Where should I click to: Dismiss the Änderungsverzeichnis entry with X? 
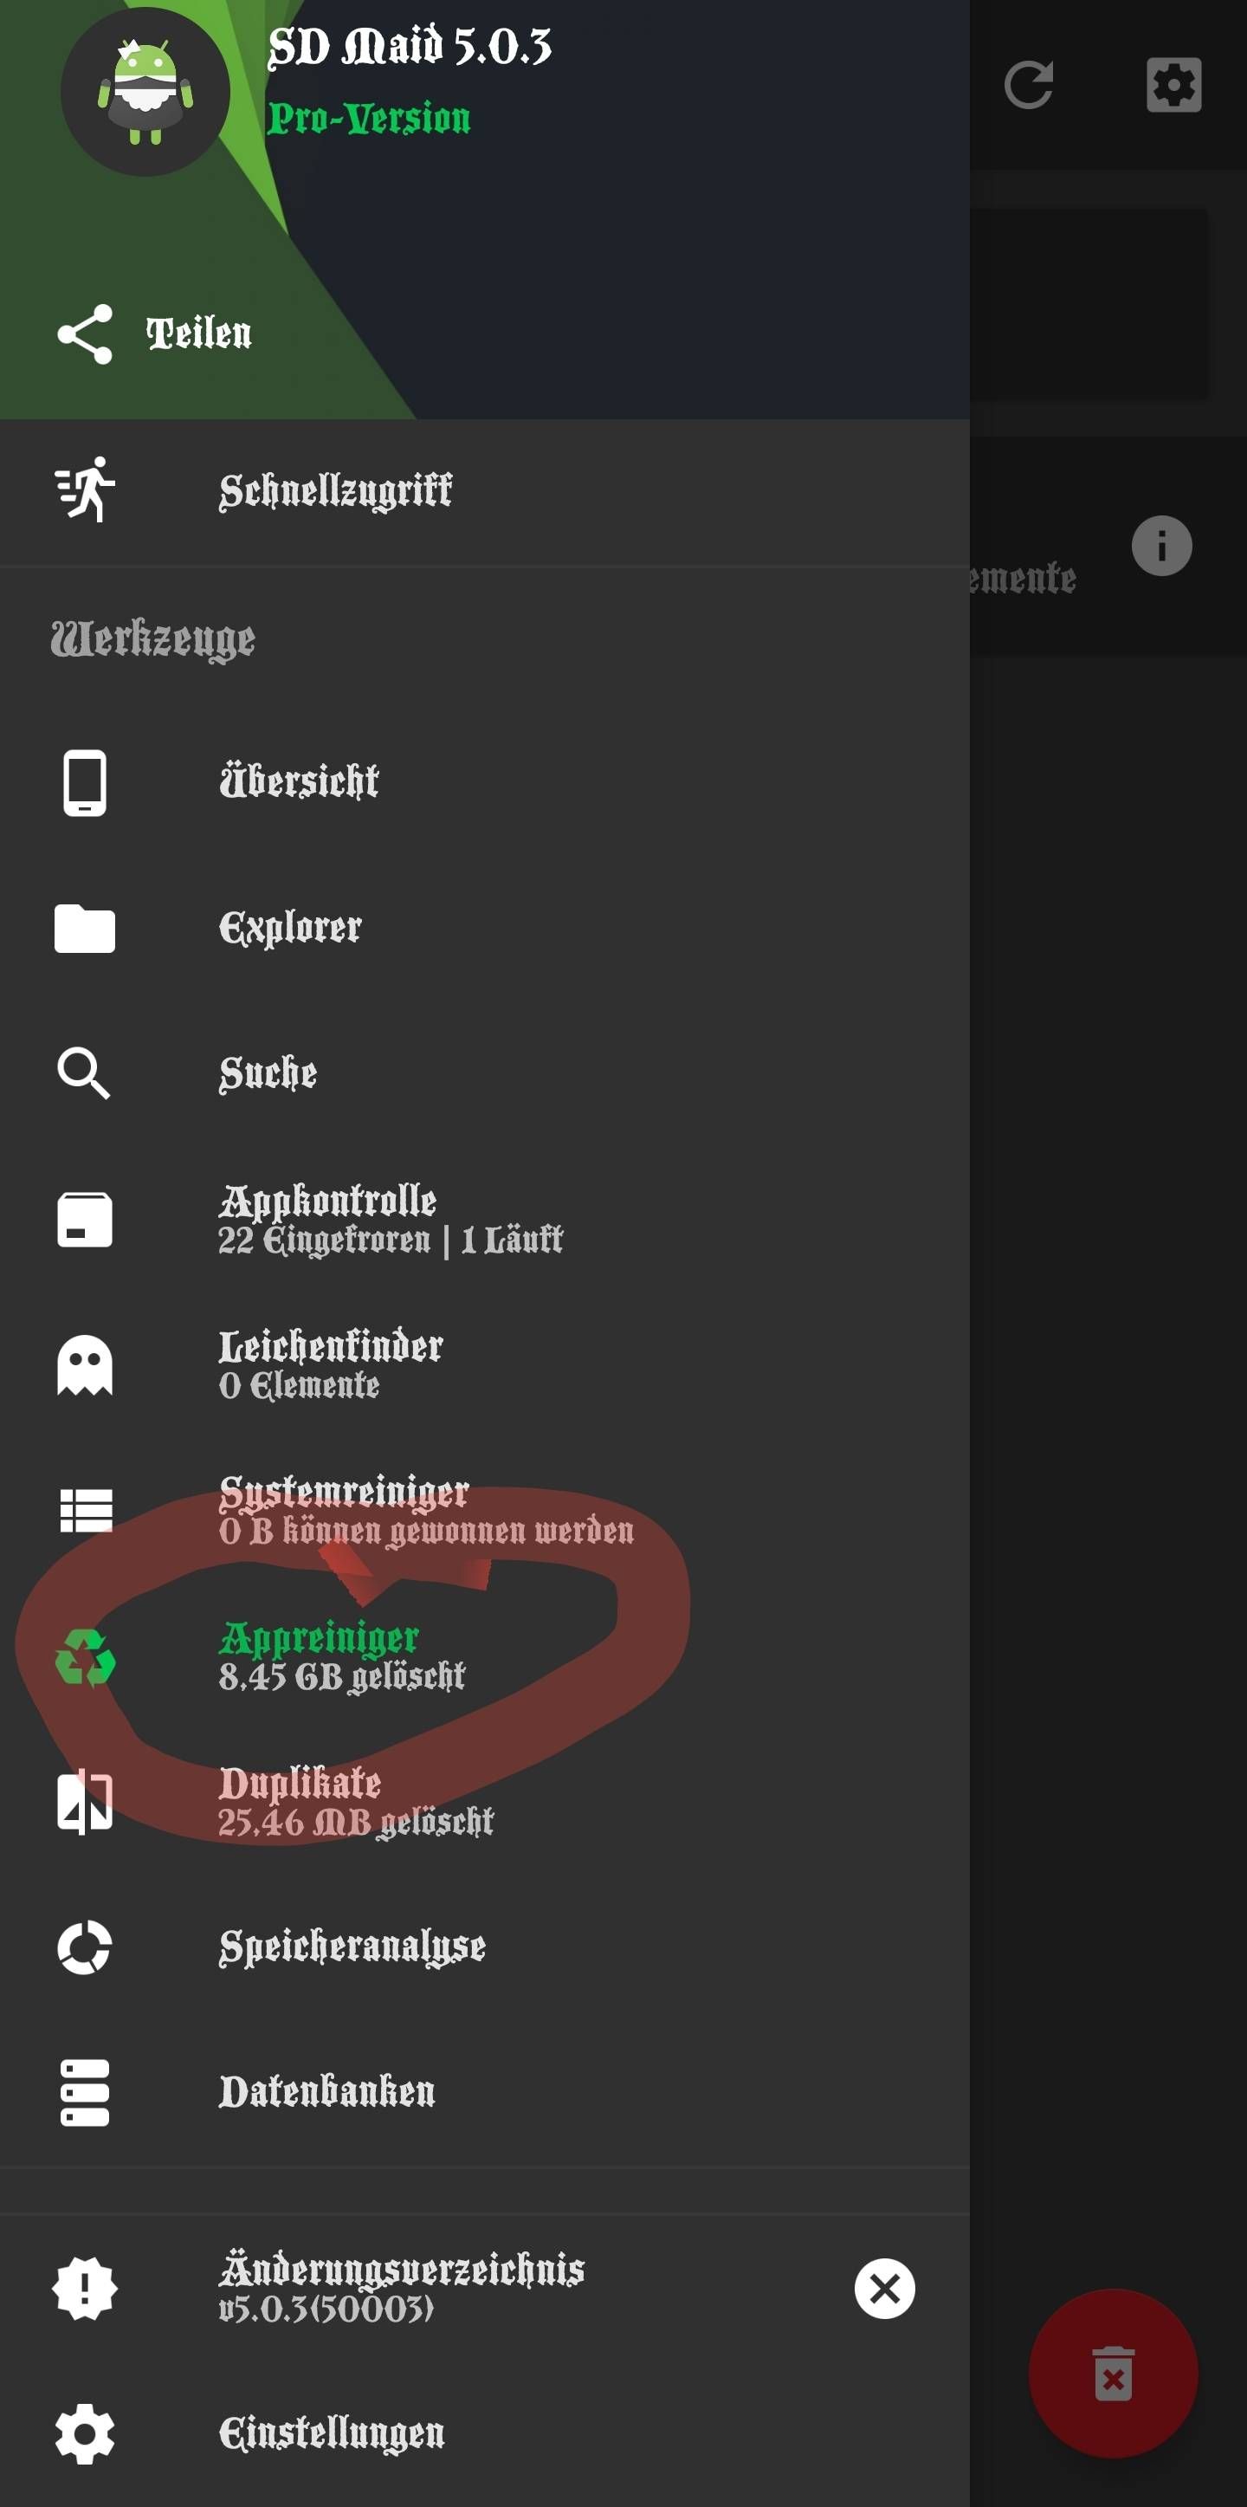[884, 2288]
